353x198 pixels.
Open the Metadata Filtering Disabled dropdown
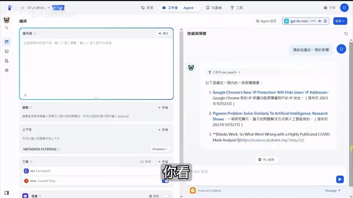tap(159, 149)
